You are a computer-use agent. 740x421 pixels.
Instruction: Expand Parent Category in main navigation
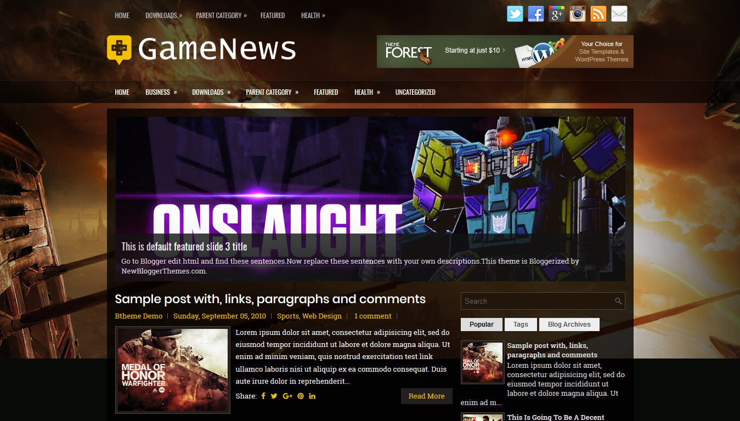[272, 92]
